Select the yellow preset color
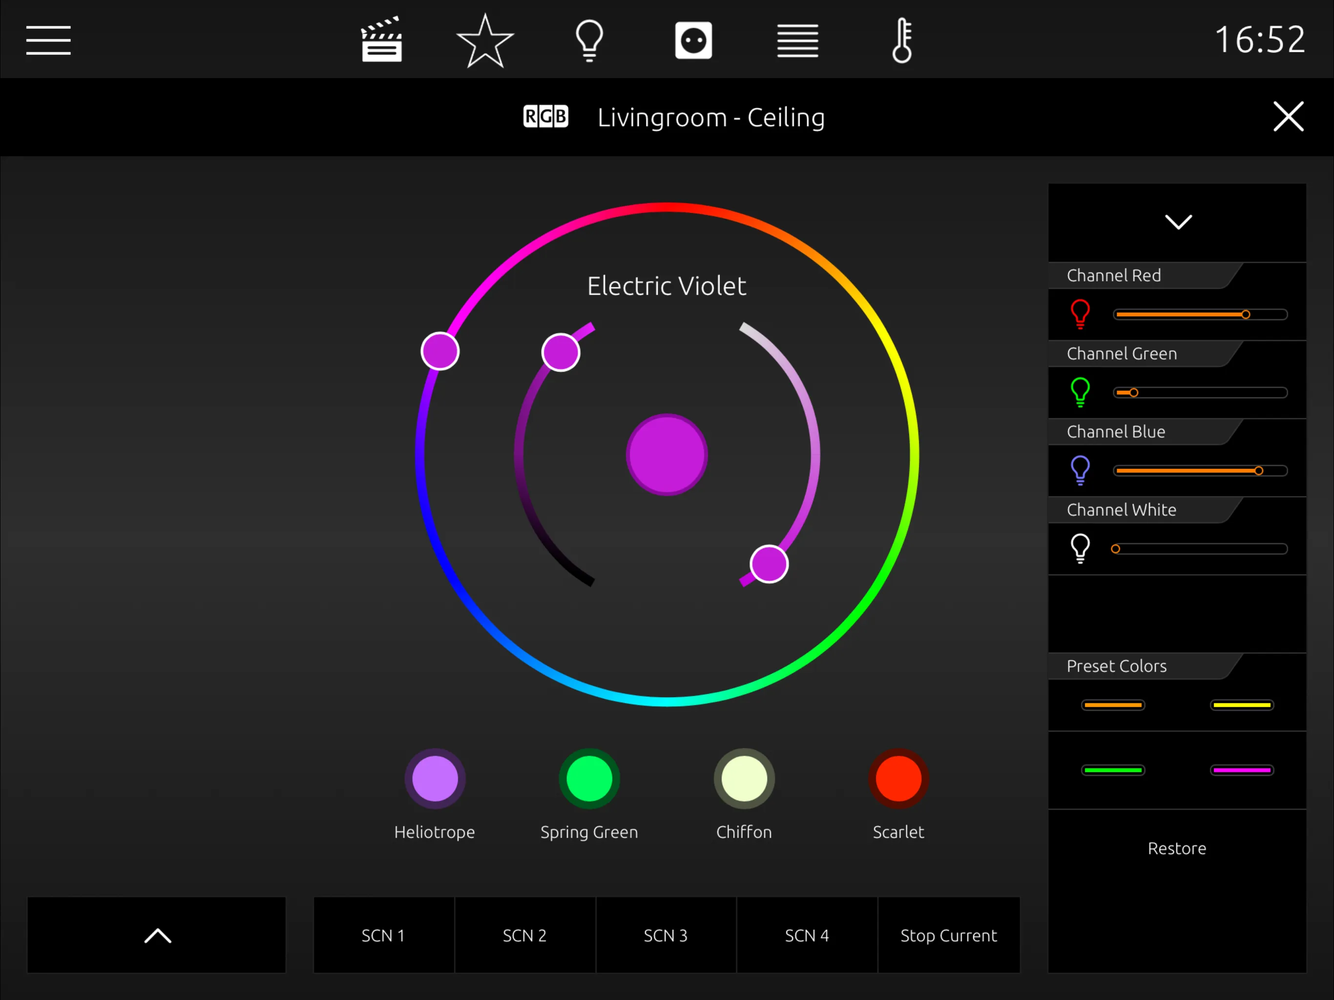The height and width of the screenshot is (1000, 1334). pos(1242,705)
